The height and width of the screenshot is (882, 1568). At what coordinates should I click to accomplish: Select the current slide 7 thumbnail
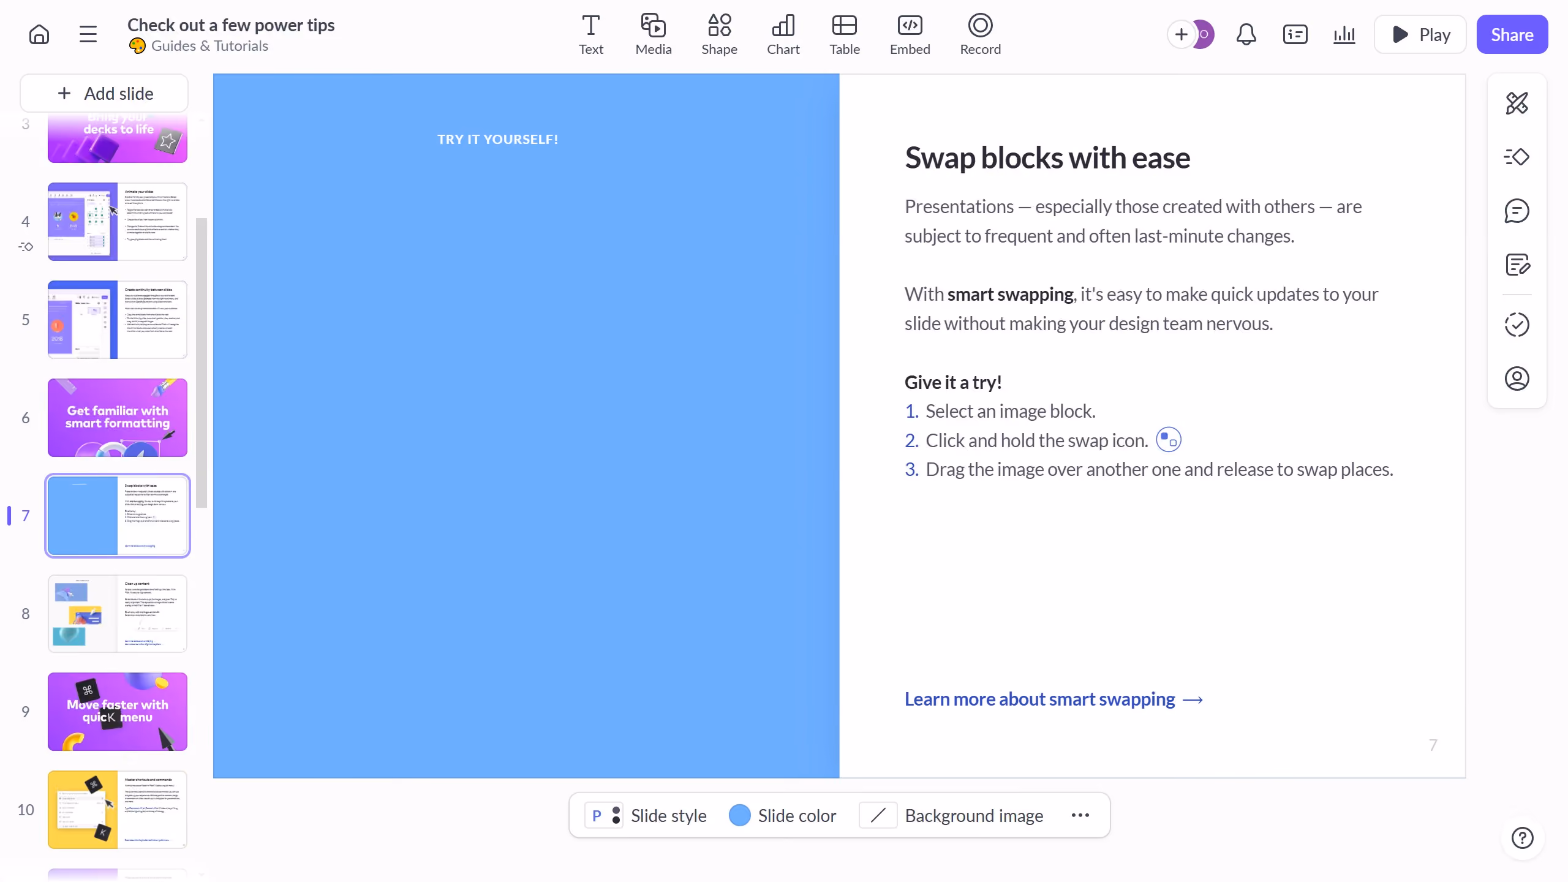pyautogui.click(x=118, y=516)
